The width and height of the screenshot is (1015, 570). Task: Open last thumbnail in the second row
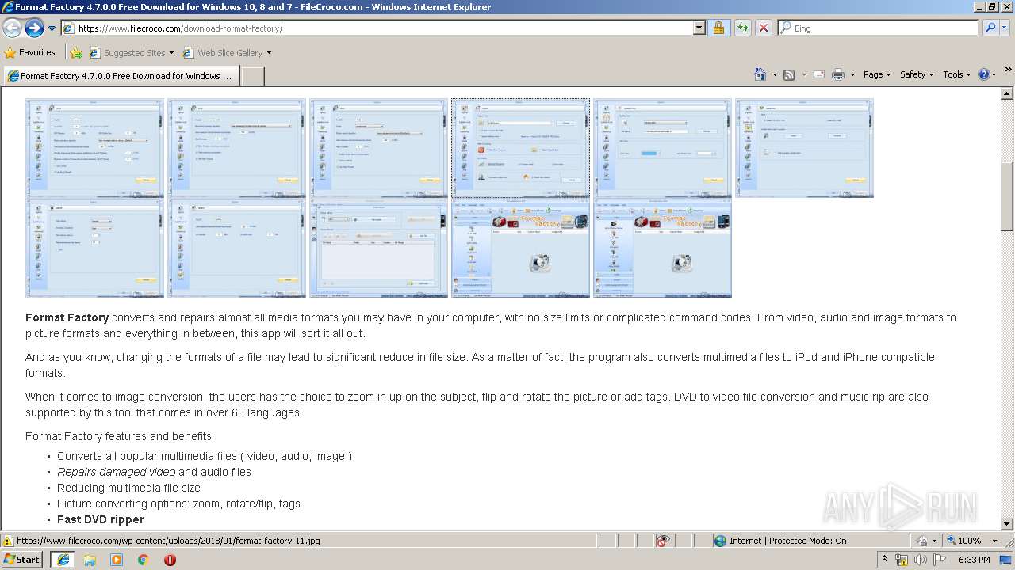click(x=662, y=248)
